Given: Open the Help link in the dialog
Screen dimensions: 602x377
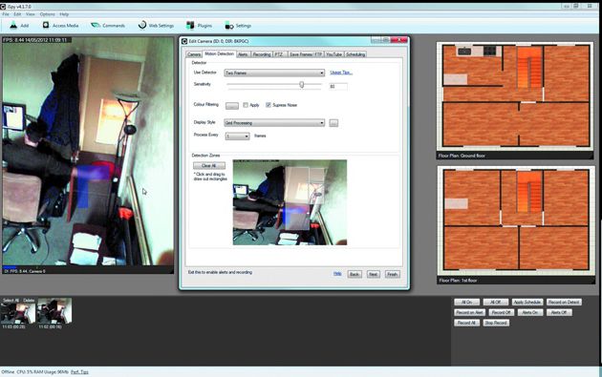Looking at the screenshot, I should [337, 274].
